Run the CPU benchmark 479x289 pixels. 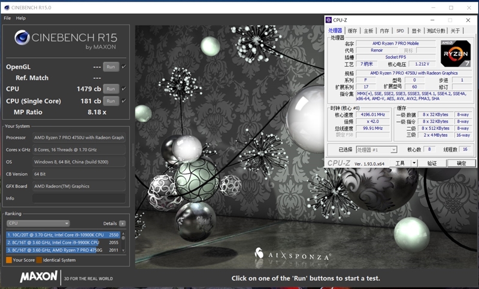click(111, 89)
